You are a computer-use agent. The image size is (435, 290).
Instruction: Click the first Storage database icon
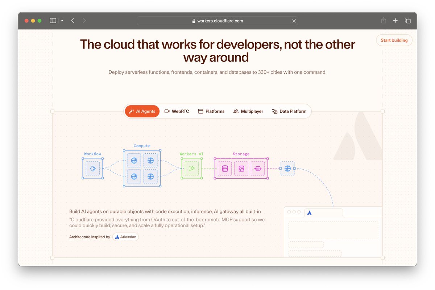tap(225, 169)
